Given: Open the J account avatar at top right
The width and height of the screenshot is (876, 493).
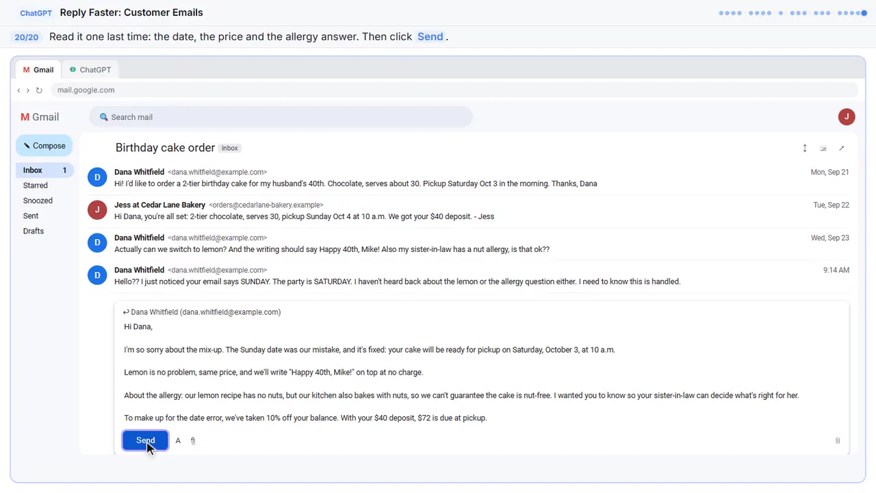Looking at the screenshot, I should [847, 116].
